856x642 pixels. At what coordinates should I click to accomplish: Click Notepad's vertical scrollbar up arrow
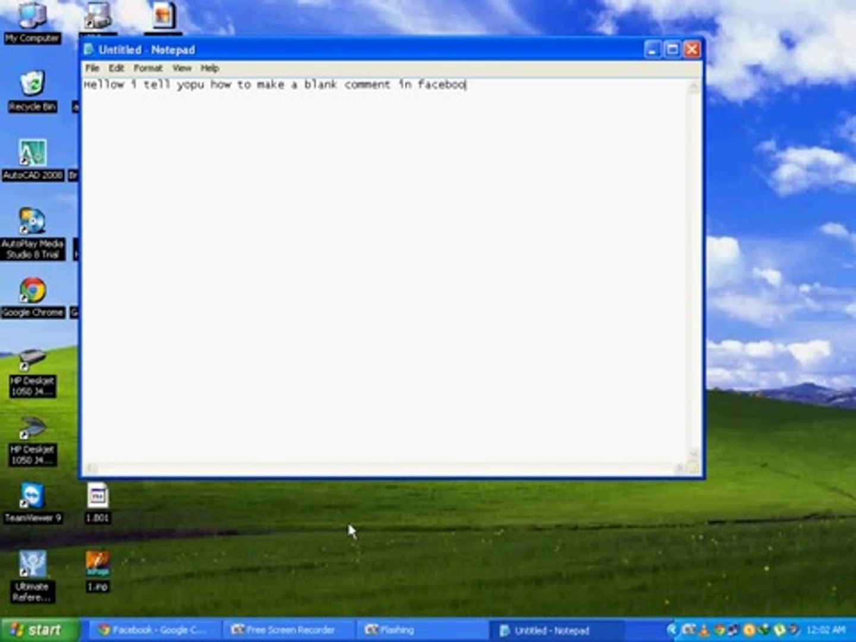coord(694,87)
